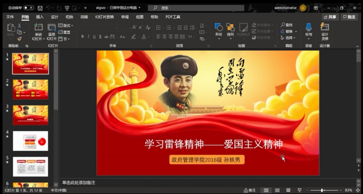Apply the font color swatch
Screen dimensions: 363x194
[x=144, y=37]
